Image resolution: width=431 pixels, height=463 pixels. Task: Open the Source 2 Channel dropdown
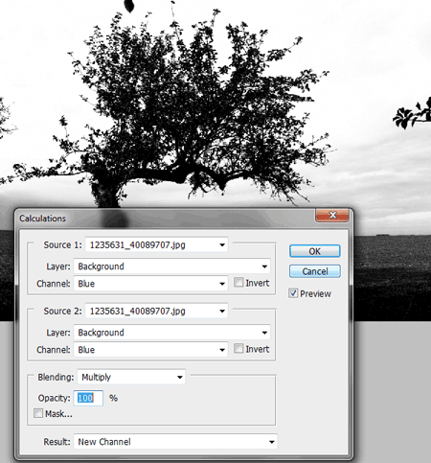coord(150,350)
